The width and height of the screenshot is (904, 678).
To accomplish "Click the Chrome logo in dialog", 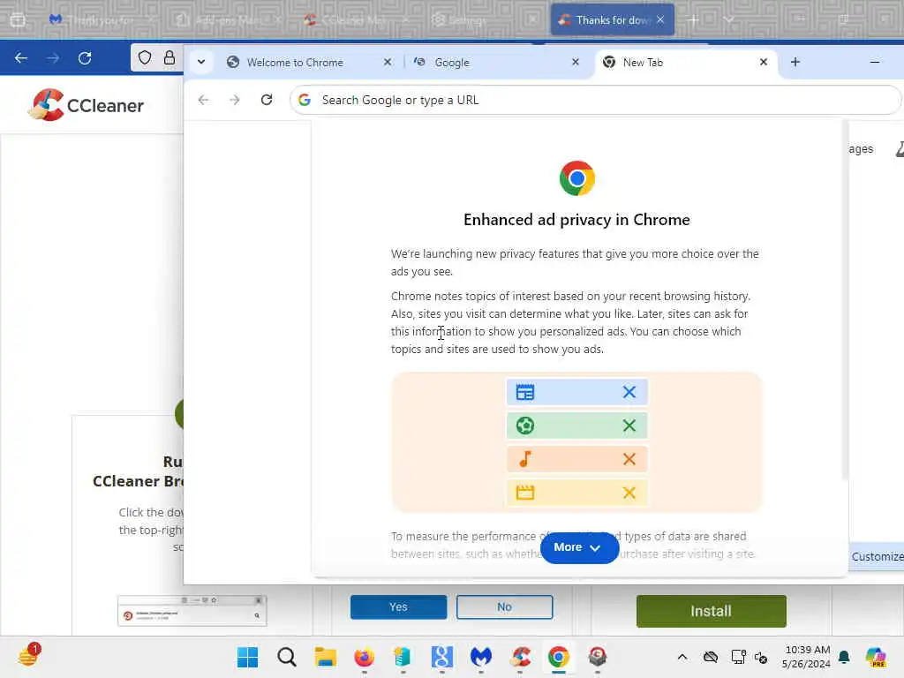I will 576,178.
